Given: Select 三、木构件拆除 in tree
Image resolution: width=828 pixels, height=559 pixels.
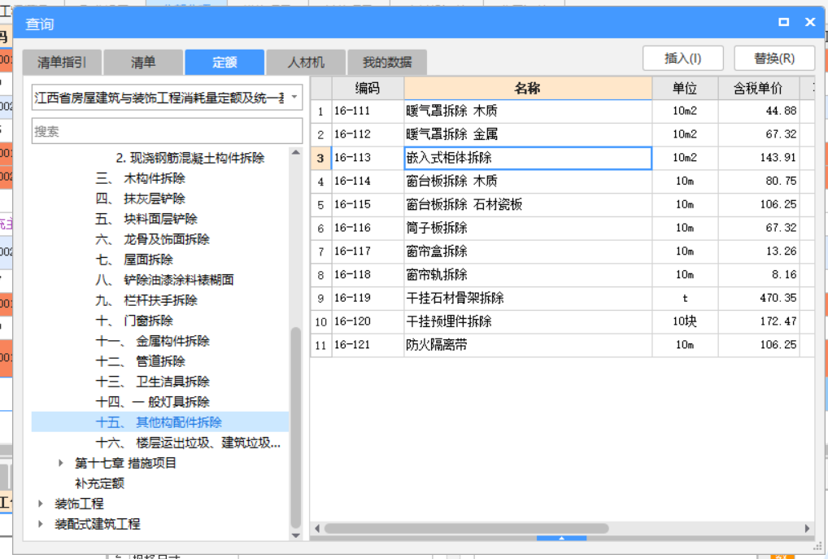Looking at the screenshot, I should [140, 178].
